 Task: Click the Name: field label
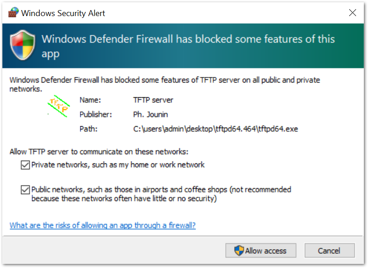pos(90,100)
